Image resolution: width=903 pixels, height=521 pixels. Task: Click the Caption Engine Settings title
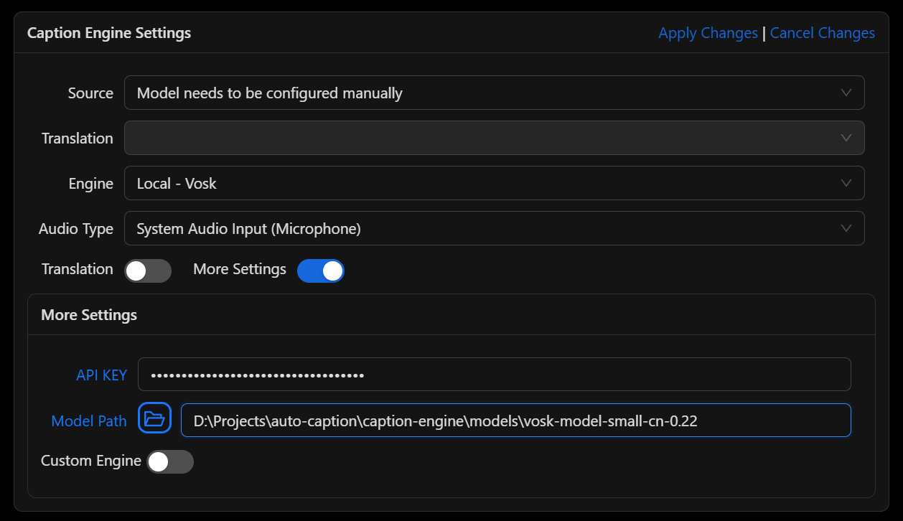[109, 33]
